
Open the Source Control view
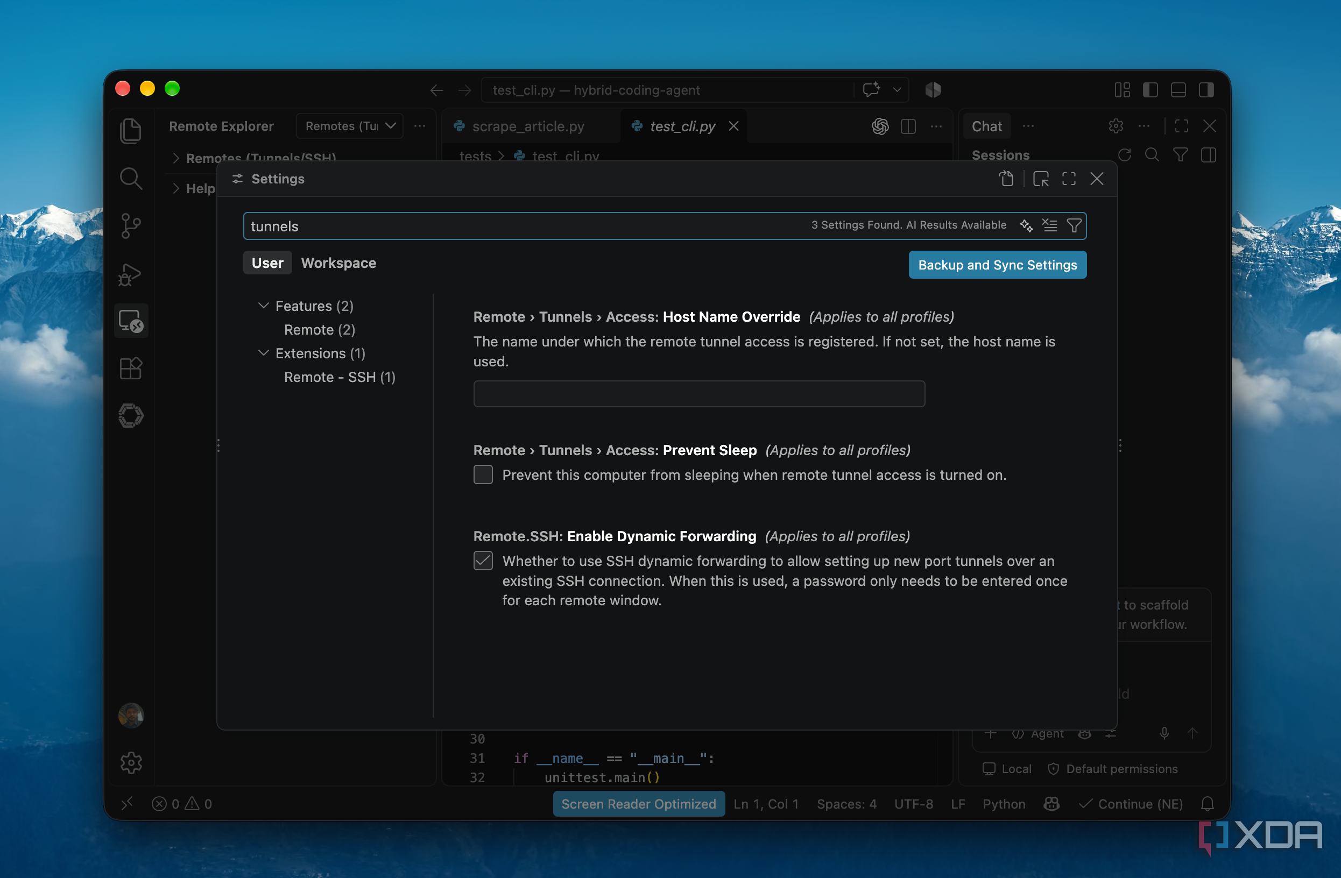point(131,226)
